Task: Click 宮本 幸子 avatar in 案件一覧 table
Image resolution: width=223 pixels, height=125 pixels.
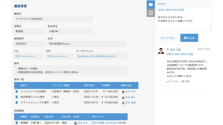Action: 123,92
